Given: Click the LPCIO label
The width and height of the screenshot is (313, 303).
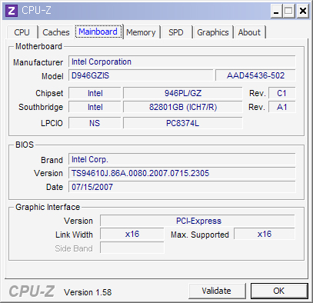Looking at the screenshot, I should point(52,123).
